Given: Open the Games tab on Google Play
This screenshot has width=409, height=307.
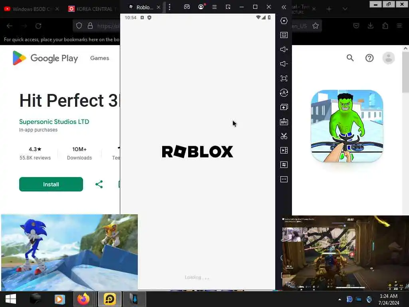Looking at the screenshot, I should pyautogui.click(x=99, y=58).
